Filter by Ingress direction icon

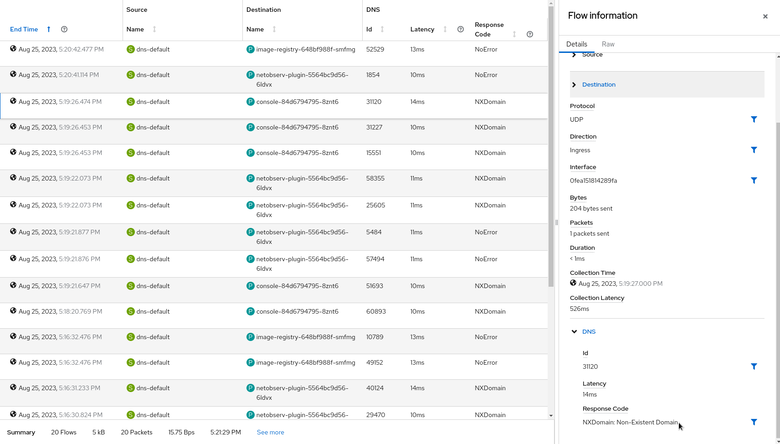point(754,150)
